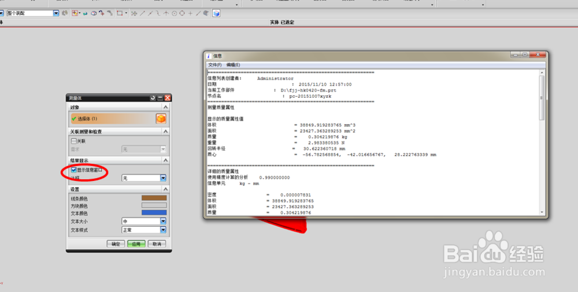Toggle the Point on Curve snap icon

[198, 13]
